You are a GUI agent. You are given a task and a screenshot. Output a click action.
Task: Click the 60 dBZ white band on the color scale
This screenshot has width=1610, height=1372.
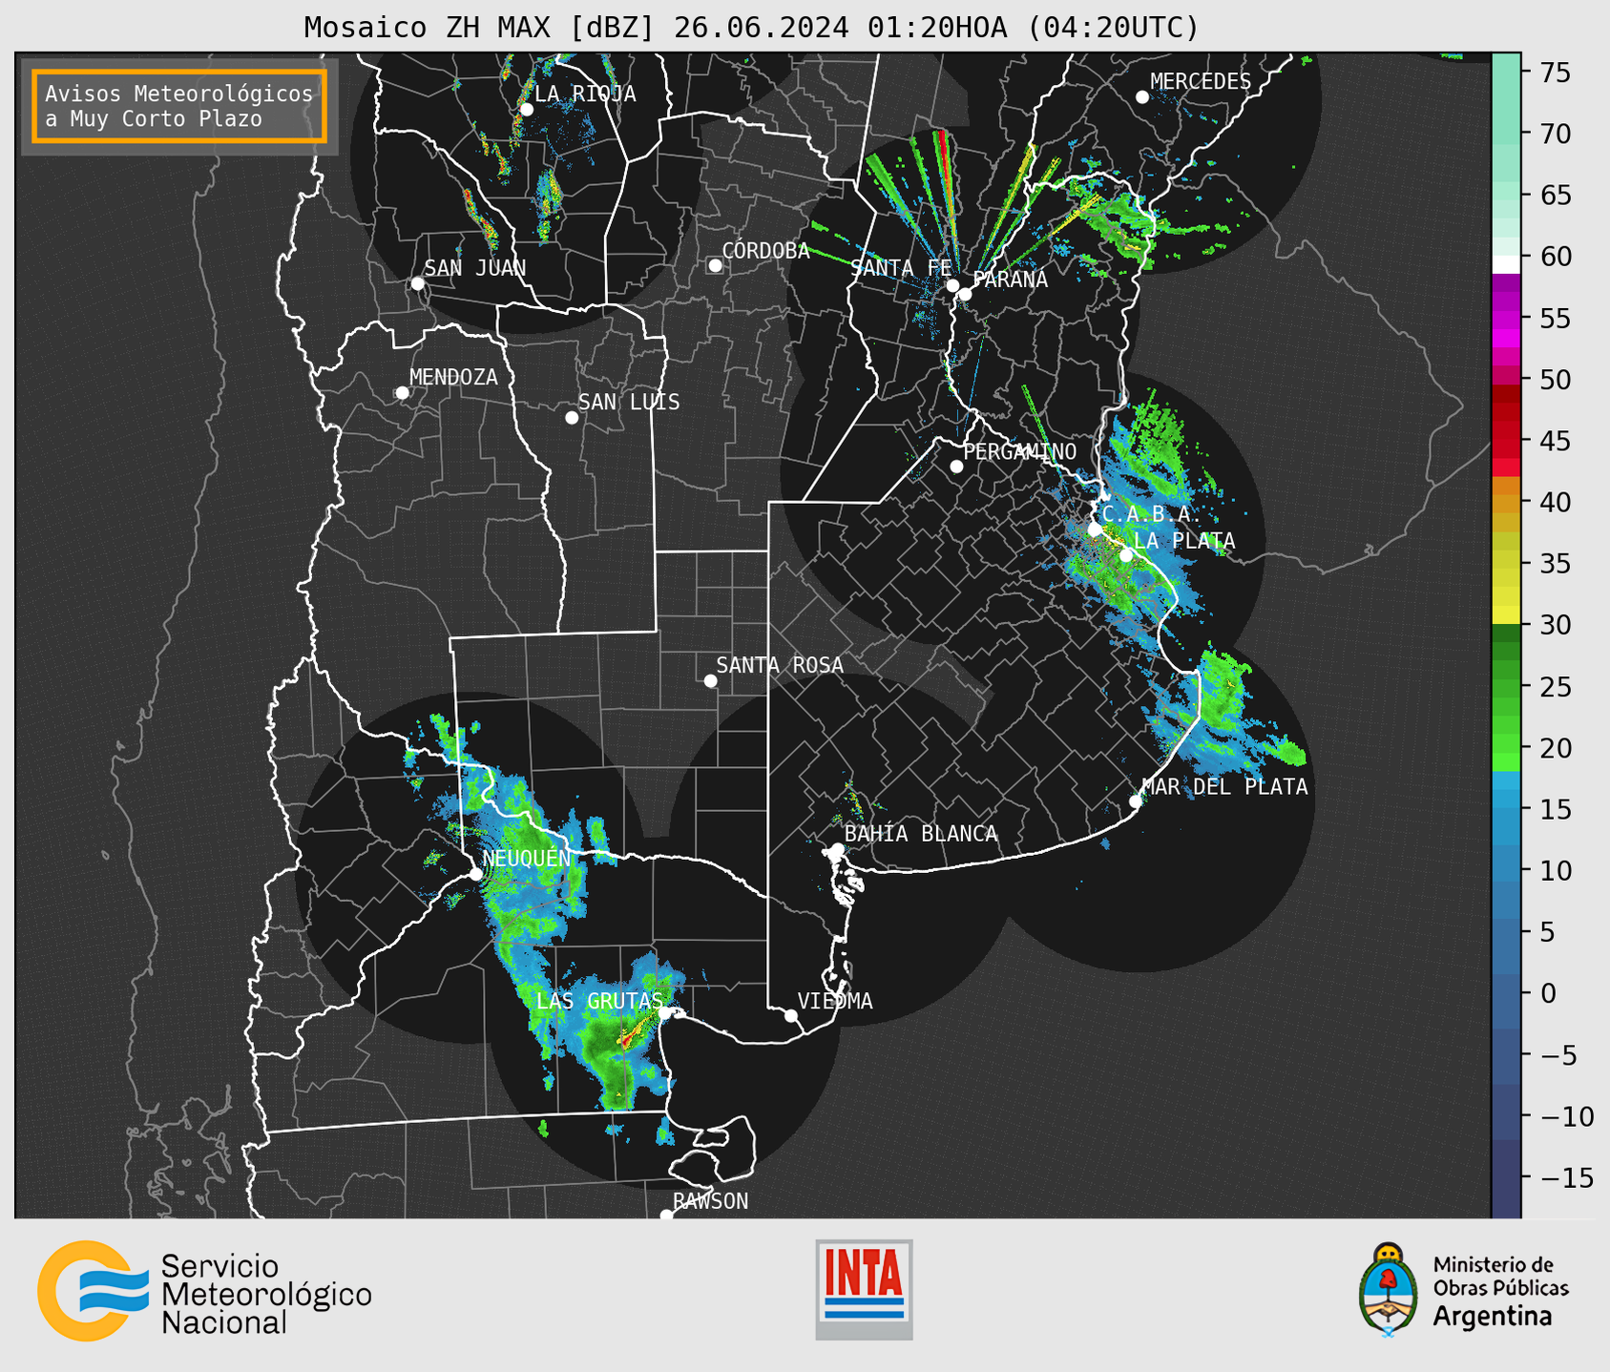pyautogui.click(x=1506, y=264)
